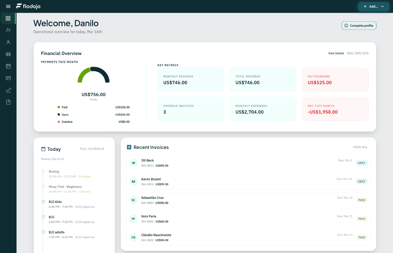The width and height of the screenshot is (393, 253).
Task: Open the members group icon in sidebar
Action: pos(8,30)
